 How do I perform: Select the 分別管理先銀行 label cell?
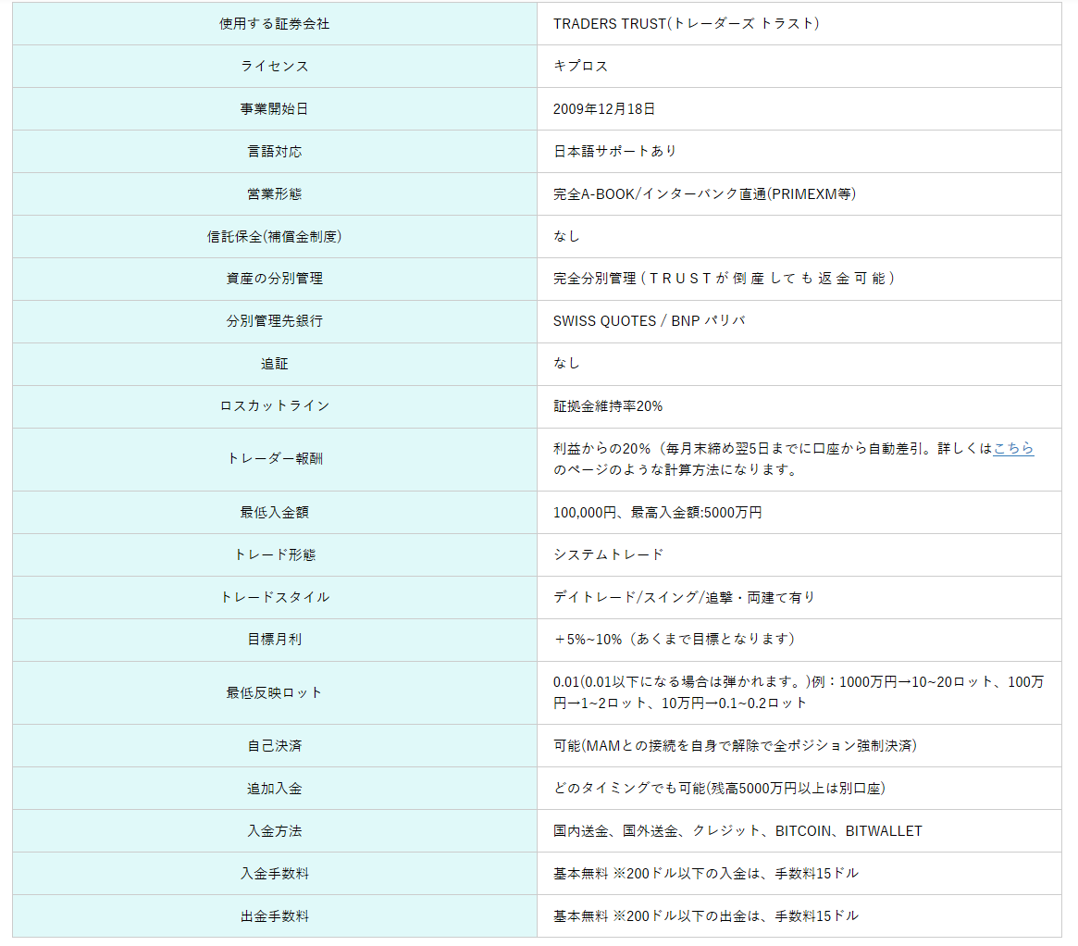274,321
